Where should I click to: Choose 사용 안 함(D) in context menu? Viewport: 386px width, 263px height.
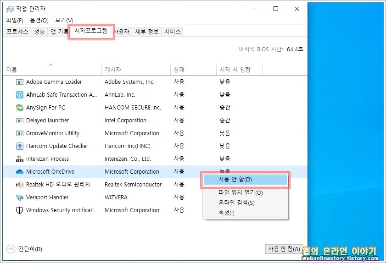[x=245, y=180]
